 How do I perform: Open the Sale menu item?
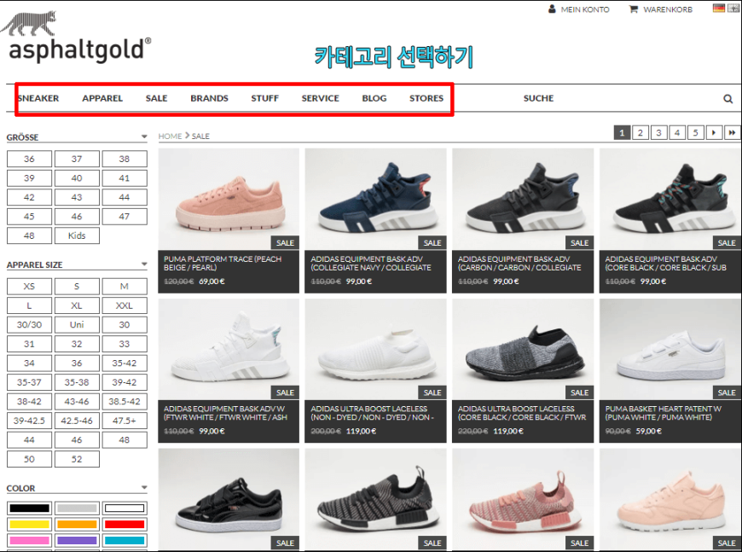coord(157,98)
